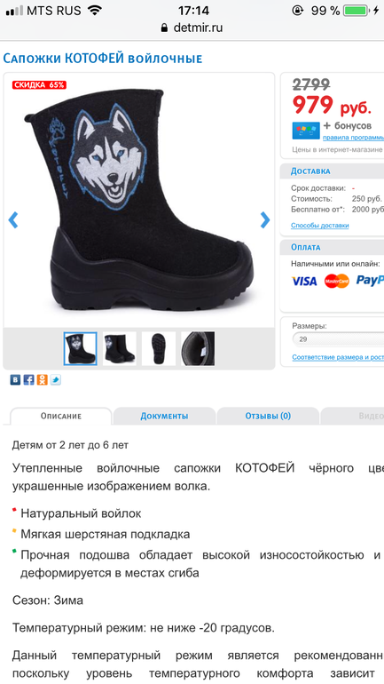
Task: Share on Odnoklassniki icon
Action: 43,380
